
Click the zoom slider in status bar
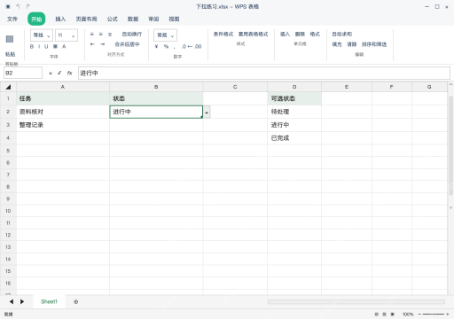click(434, 315)
